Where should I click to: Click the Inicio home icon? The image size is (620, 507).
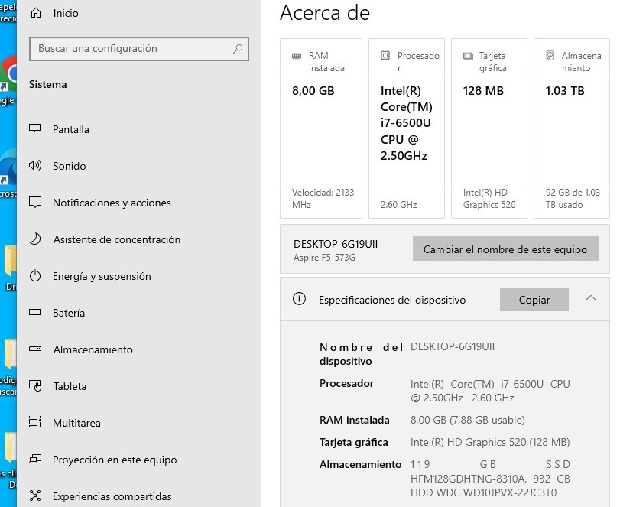point(35,13)
